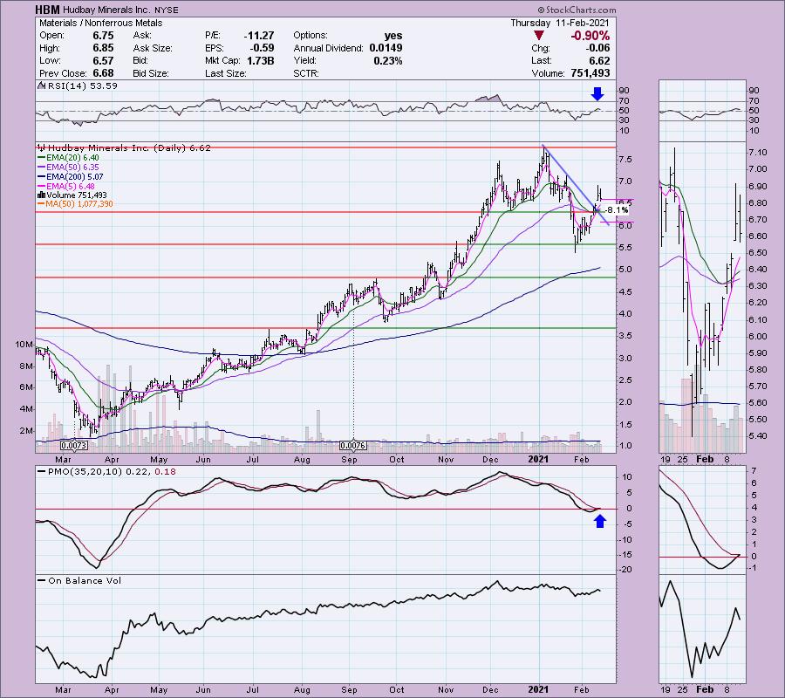This screenshot has width=785, height=698.
Task: Click the HBM ticker symbol
Action: (48, 10)
